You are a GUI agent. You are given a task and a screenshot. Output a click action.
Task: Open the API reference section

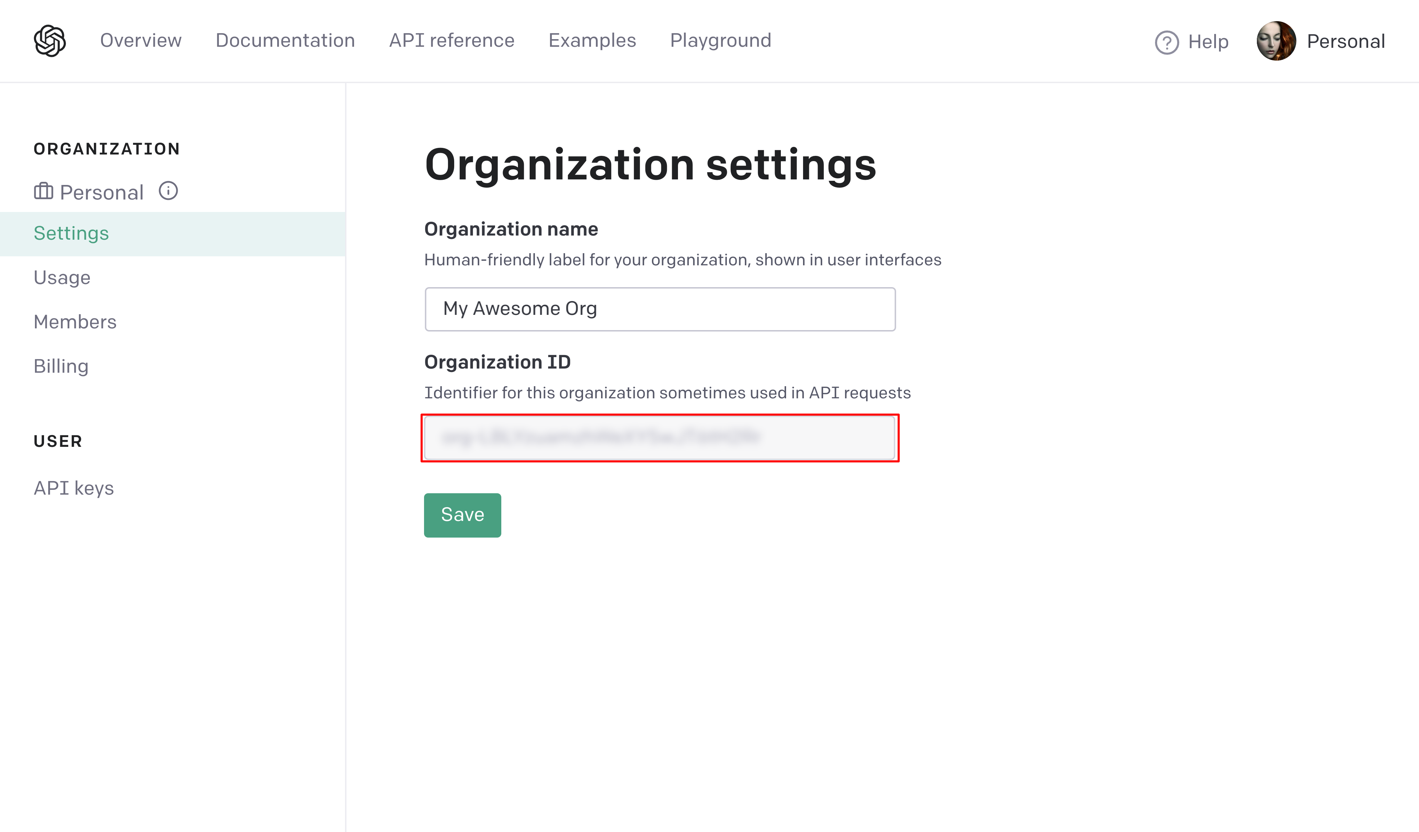[452, 41]
